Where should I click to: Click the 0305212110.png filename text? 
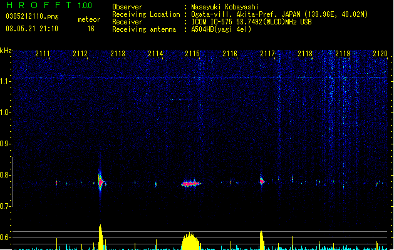pos(32,16)
